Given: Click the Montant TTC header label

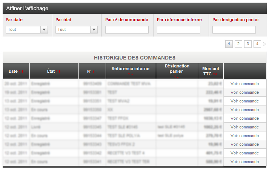Looking at the screenshot, I should tap(211, 71).
